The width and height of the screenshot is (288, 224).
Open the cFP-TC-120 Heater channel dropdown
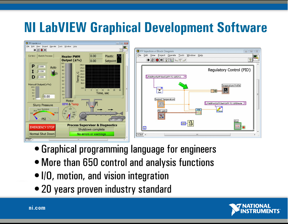point(245,103)
